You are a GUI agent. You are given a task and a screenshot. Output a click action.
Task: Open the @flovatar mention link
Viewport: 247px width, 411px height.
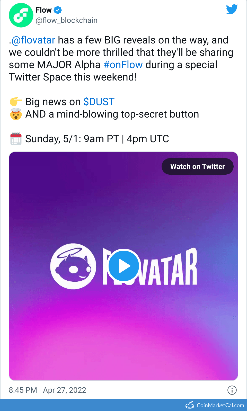[33, 40]
